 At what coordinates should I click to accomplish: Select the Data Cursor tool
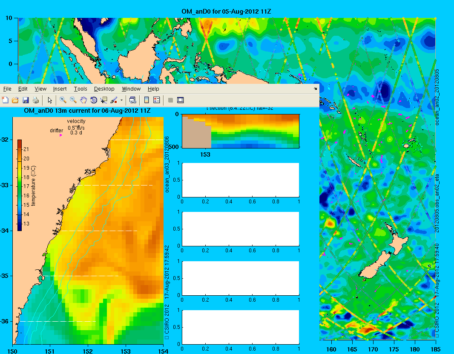[x=103, y=100]
